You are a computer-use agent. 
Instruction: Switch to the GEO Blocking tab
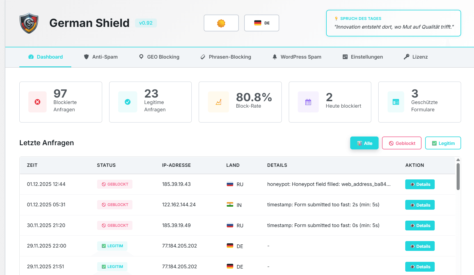159,57
